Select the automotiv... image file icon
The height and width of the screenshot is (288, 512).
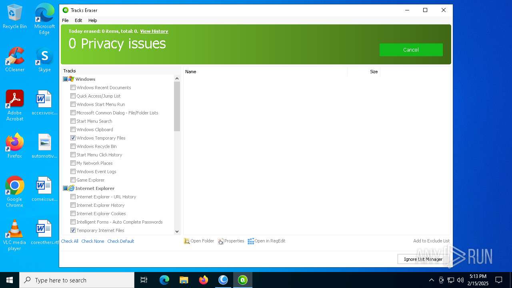(x=44, y=146)
